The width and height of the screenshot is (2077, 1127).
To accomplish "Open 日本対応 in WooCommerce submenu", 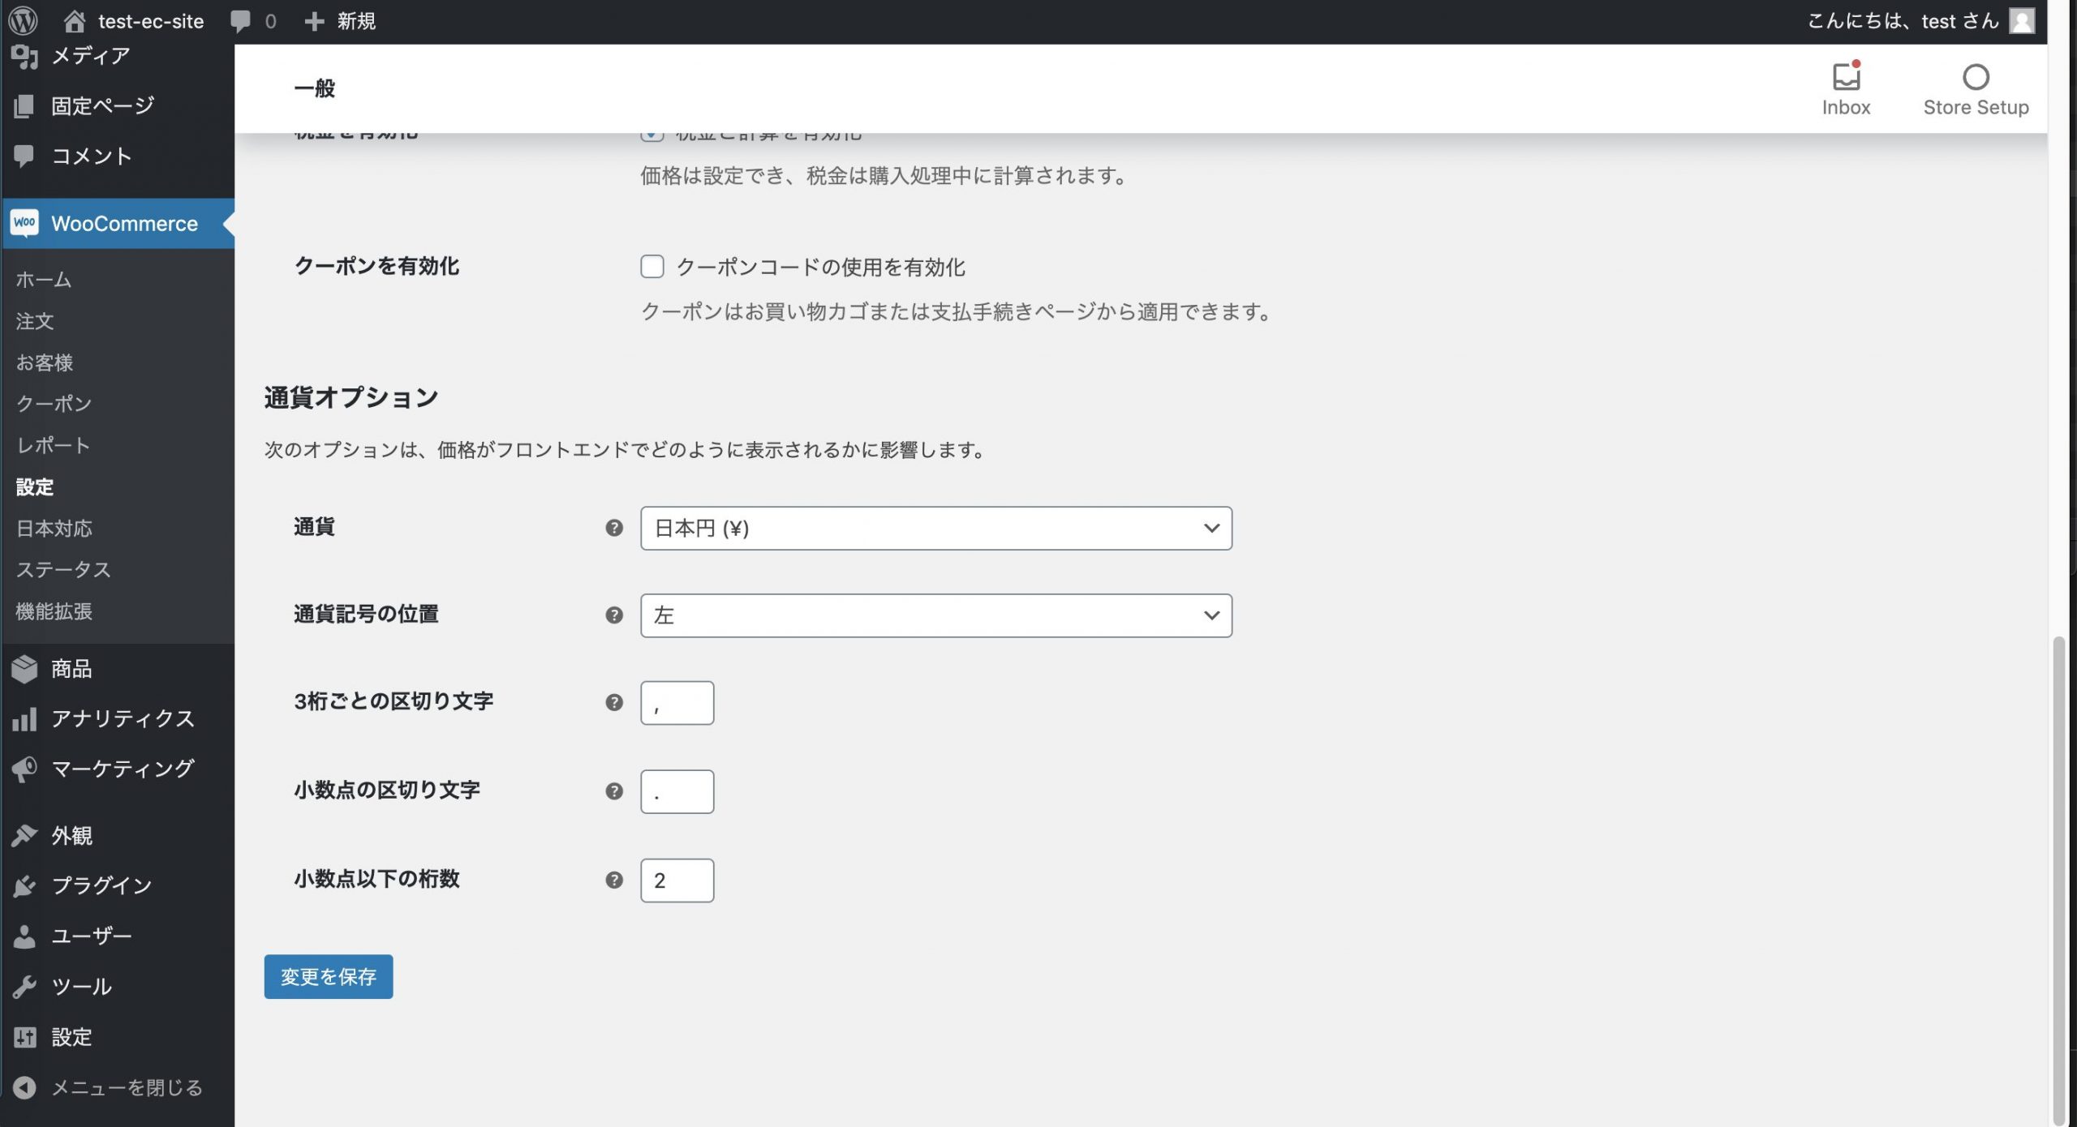I will [x=54, y=529].
